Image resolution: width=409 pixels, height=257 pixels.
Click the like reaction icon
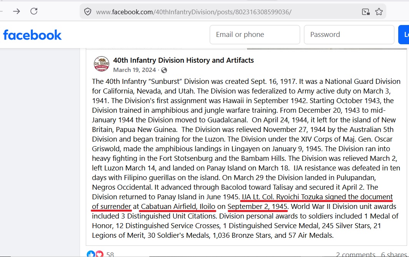coord(91,254)
